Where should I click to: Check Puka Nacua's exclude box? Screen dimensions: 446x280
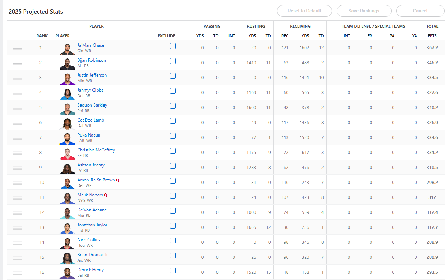173,136
